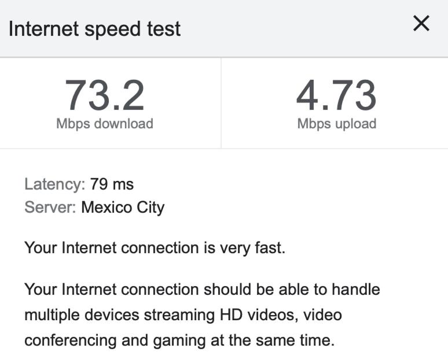Click the header bar beside the title
The height and width of the screenshot is (363, 448).
point(289,29)
